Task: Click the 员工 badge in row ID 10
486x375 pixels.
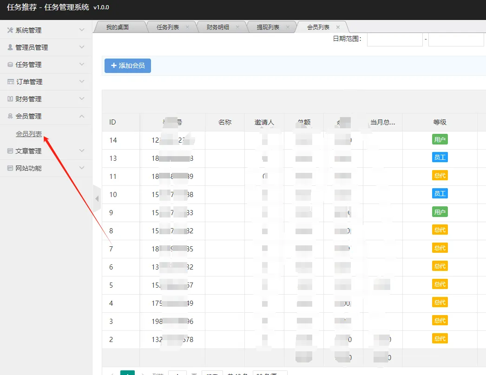Action: (x=440, y=194)
